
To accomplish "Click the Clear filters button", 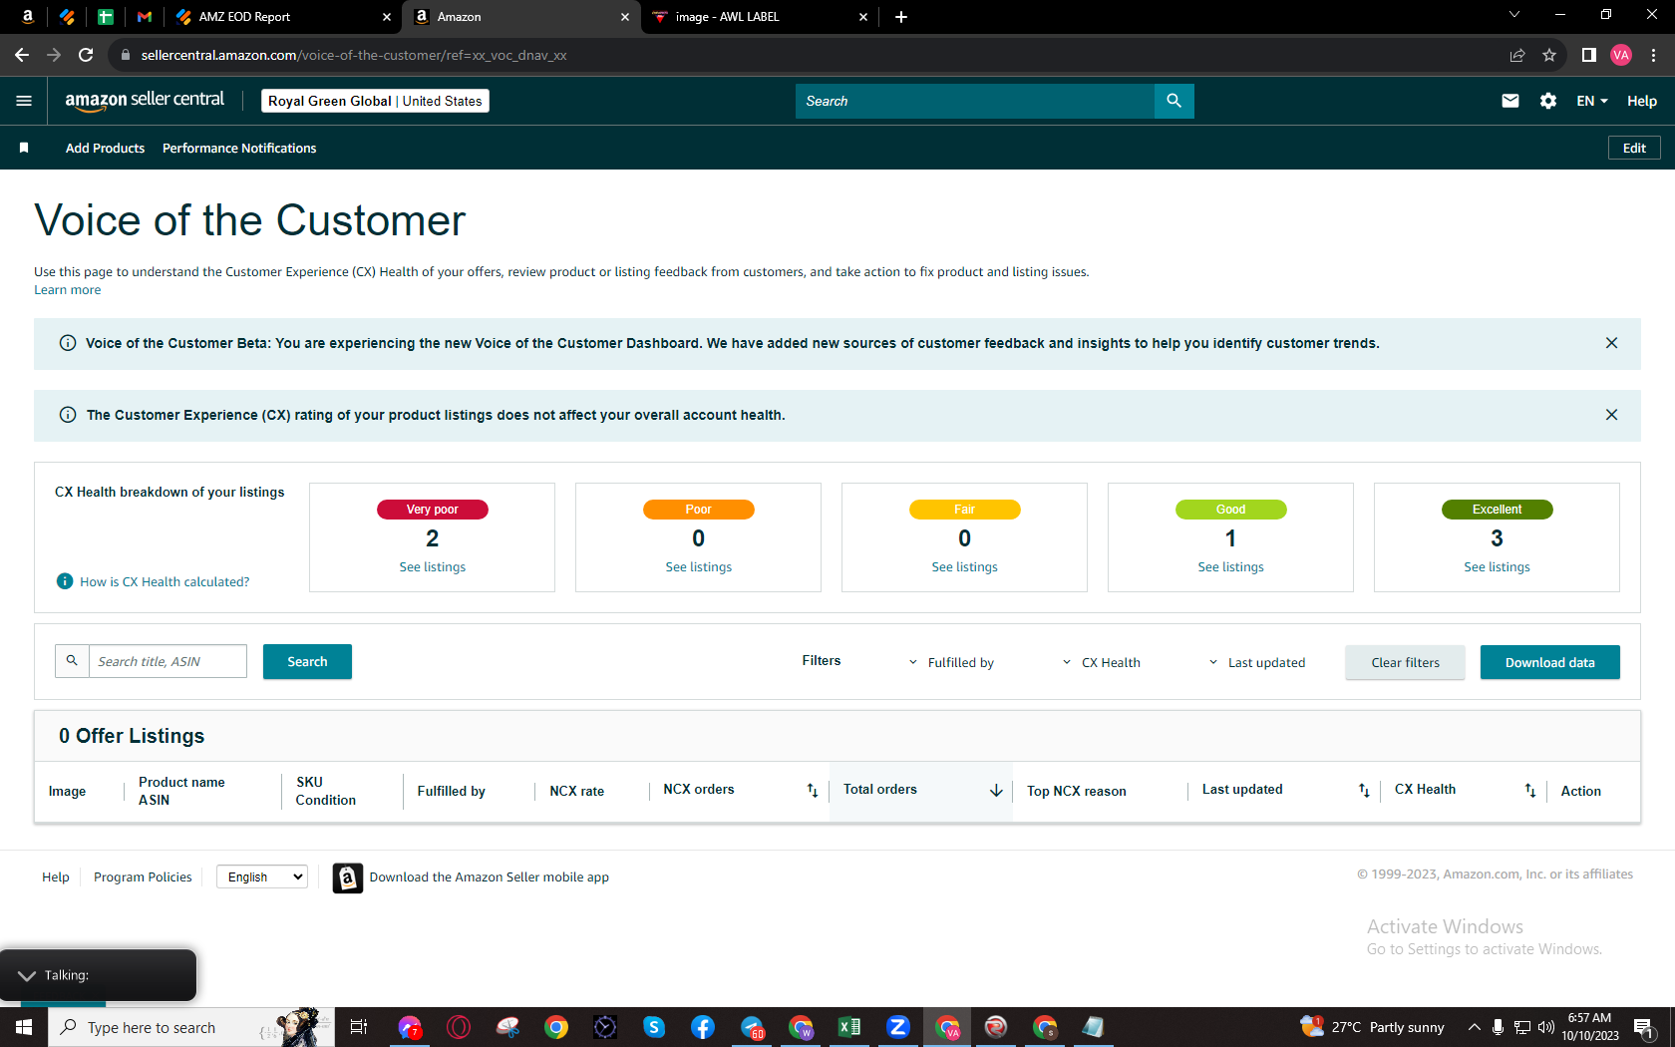I will [x=1405, y=662].
